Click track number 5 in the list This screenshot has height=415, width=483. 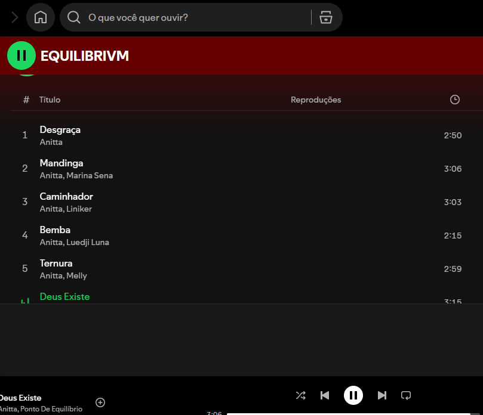click(25, 268)
